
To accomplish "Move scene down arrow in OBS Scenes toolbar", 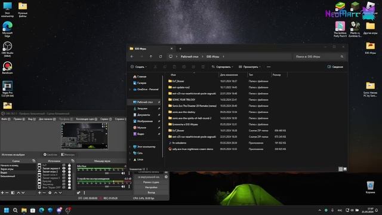I will click(x=23, y=193).
